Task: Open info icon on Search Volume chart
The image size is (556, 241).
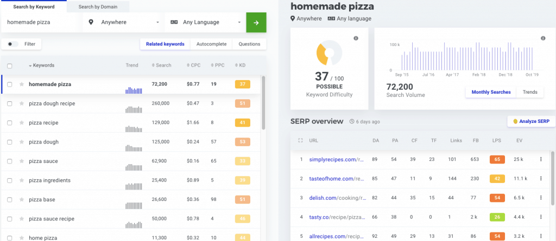Action: [543, 38]
